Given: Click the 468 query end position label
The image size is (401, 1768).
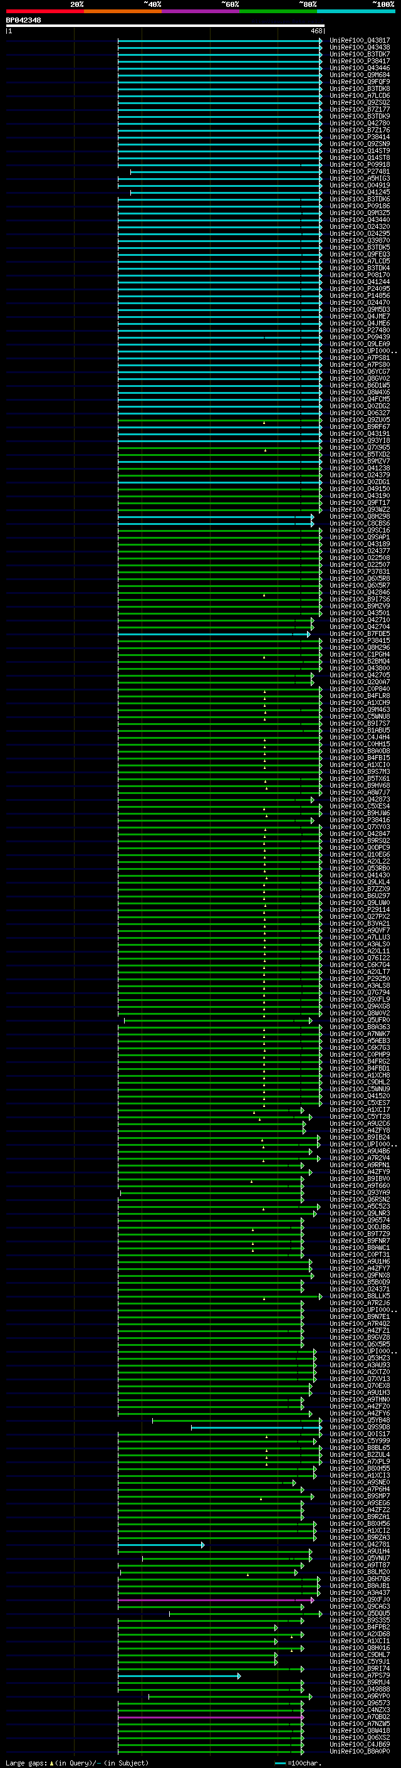Looking at the screenshot, I should [x=316, y=31].
